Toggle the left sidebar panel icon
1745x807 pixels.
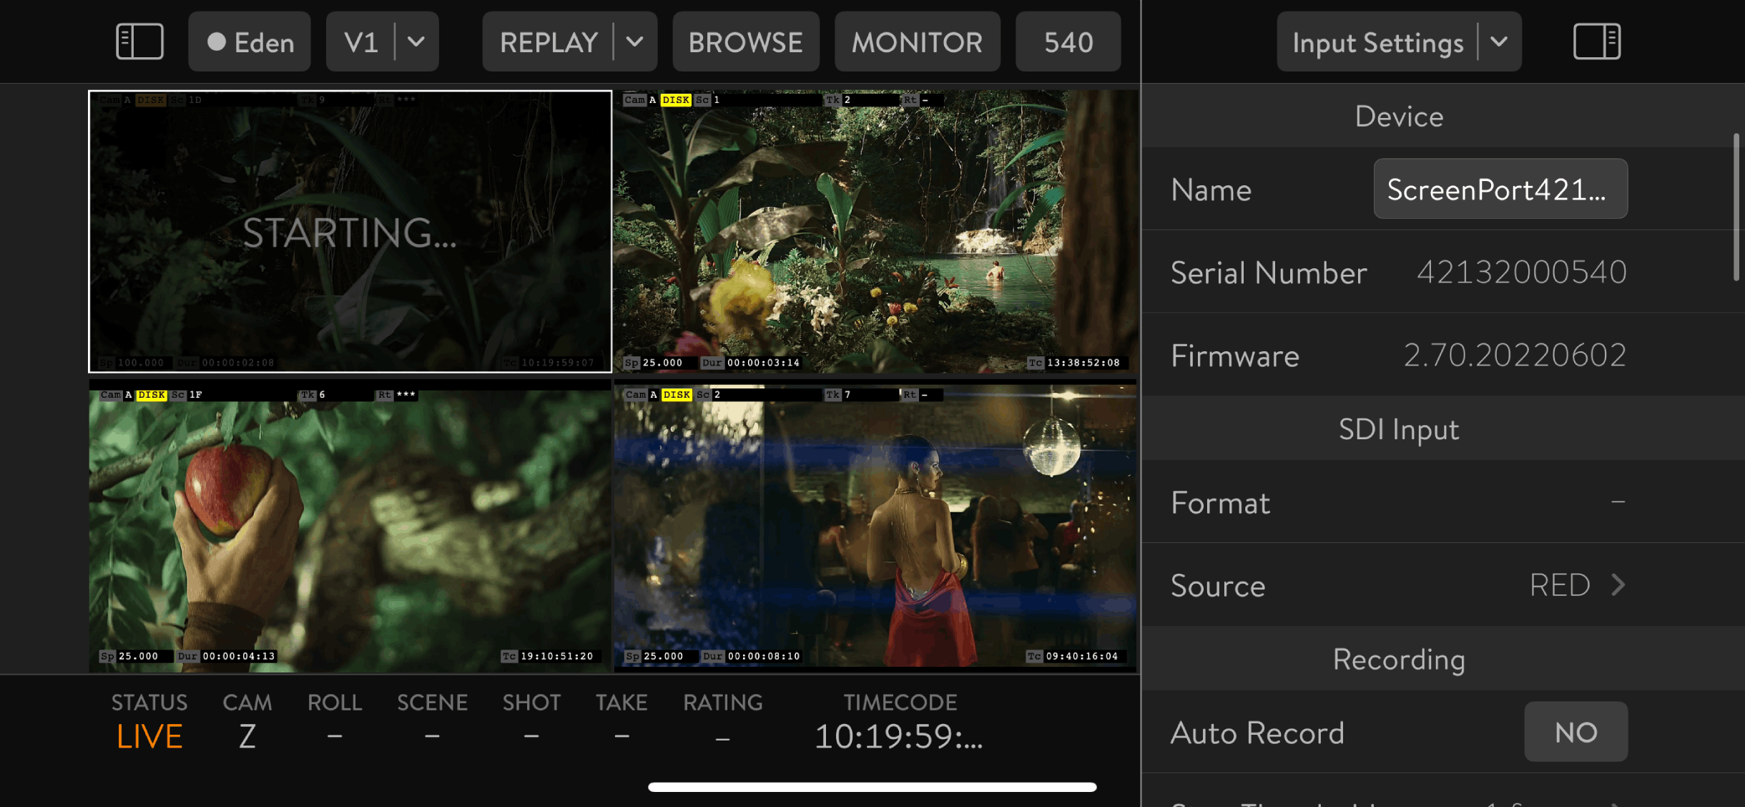(x=139, y=41)
